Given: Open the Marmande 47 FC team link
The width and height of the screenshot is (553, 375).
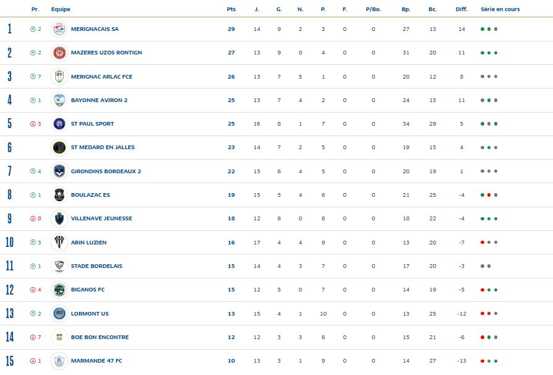Looking at the screenshot, I should pyautogui.click(x=96, y=361).
